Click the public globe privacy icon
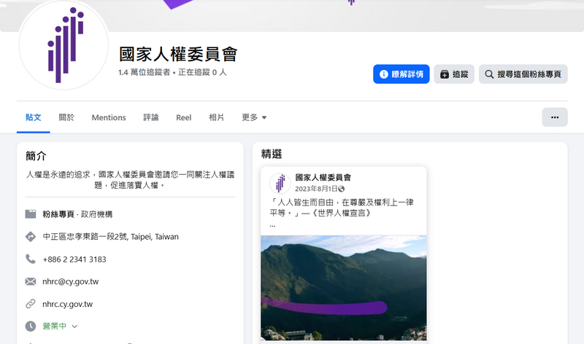Screen dimensions: 584x344 point(342,189)
